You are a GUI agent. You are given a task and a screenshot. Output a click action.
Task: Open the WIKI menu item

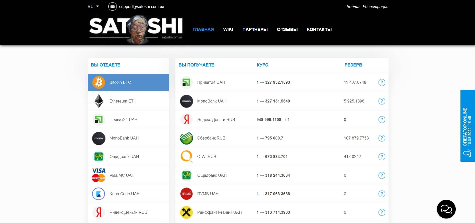228,29
